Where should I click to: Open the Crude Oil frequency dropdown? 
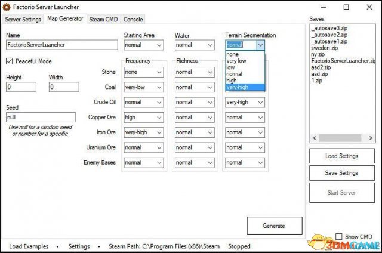pos(144,102)
